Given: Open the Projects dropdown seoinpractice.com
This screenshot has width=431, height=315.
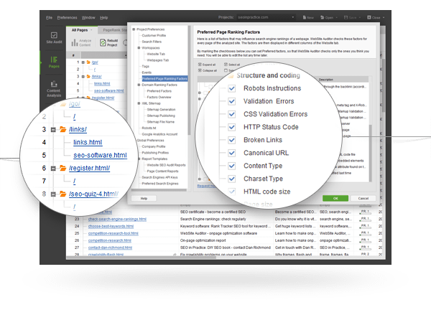Looking at the screenshot, I should [266, 17].
